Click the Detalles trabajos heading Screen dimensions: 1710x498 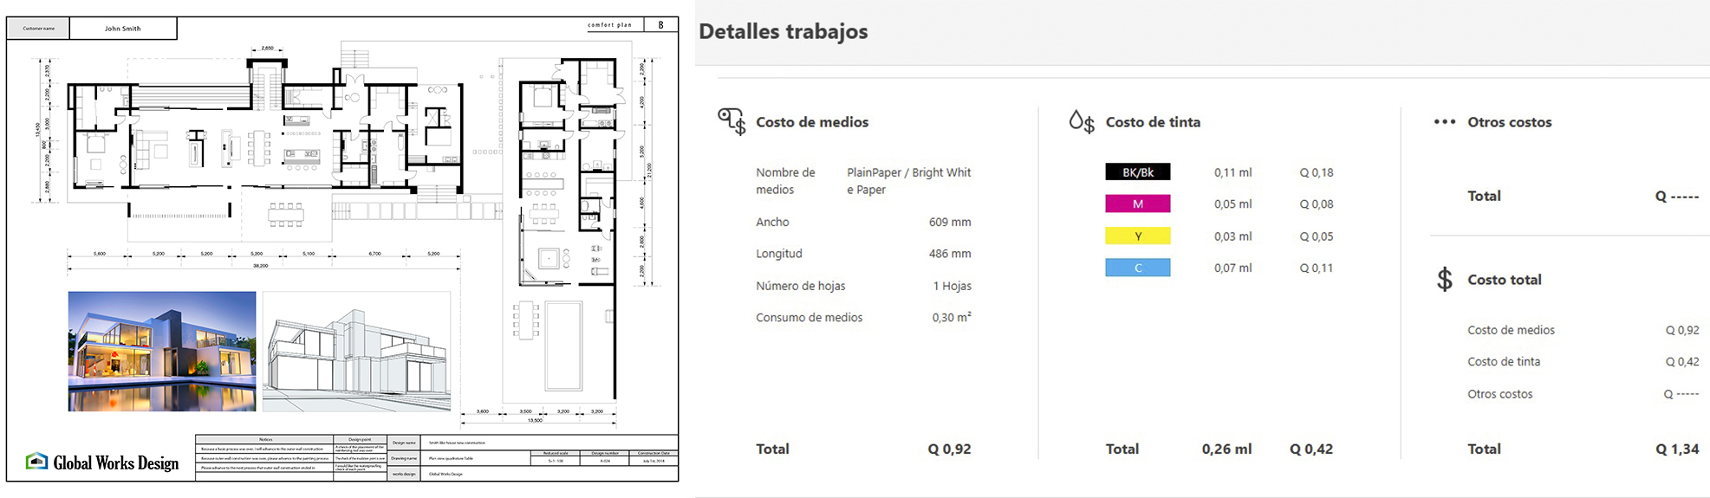pyautogui.click(x=783, y=32)
